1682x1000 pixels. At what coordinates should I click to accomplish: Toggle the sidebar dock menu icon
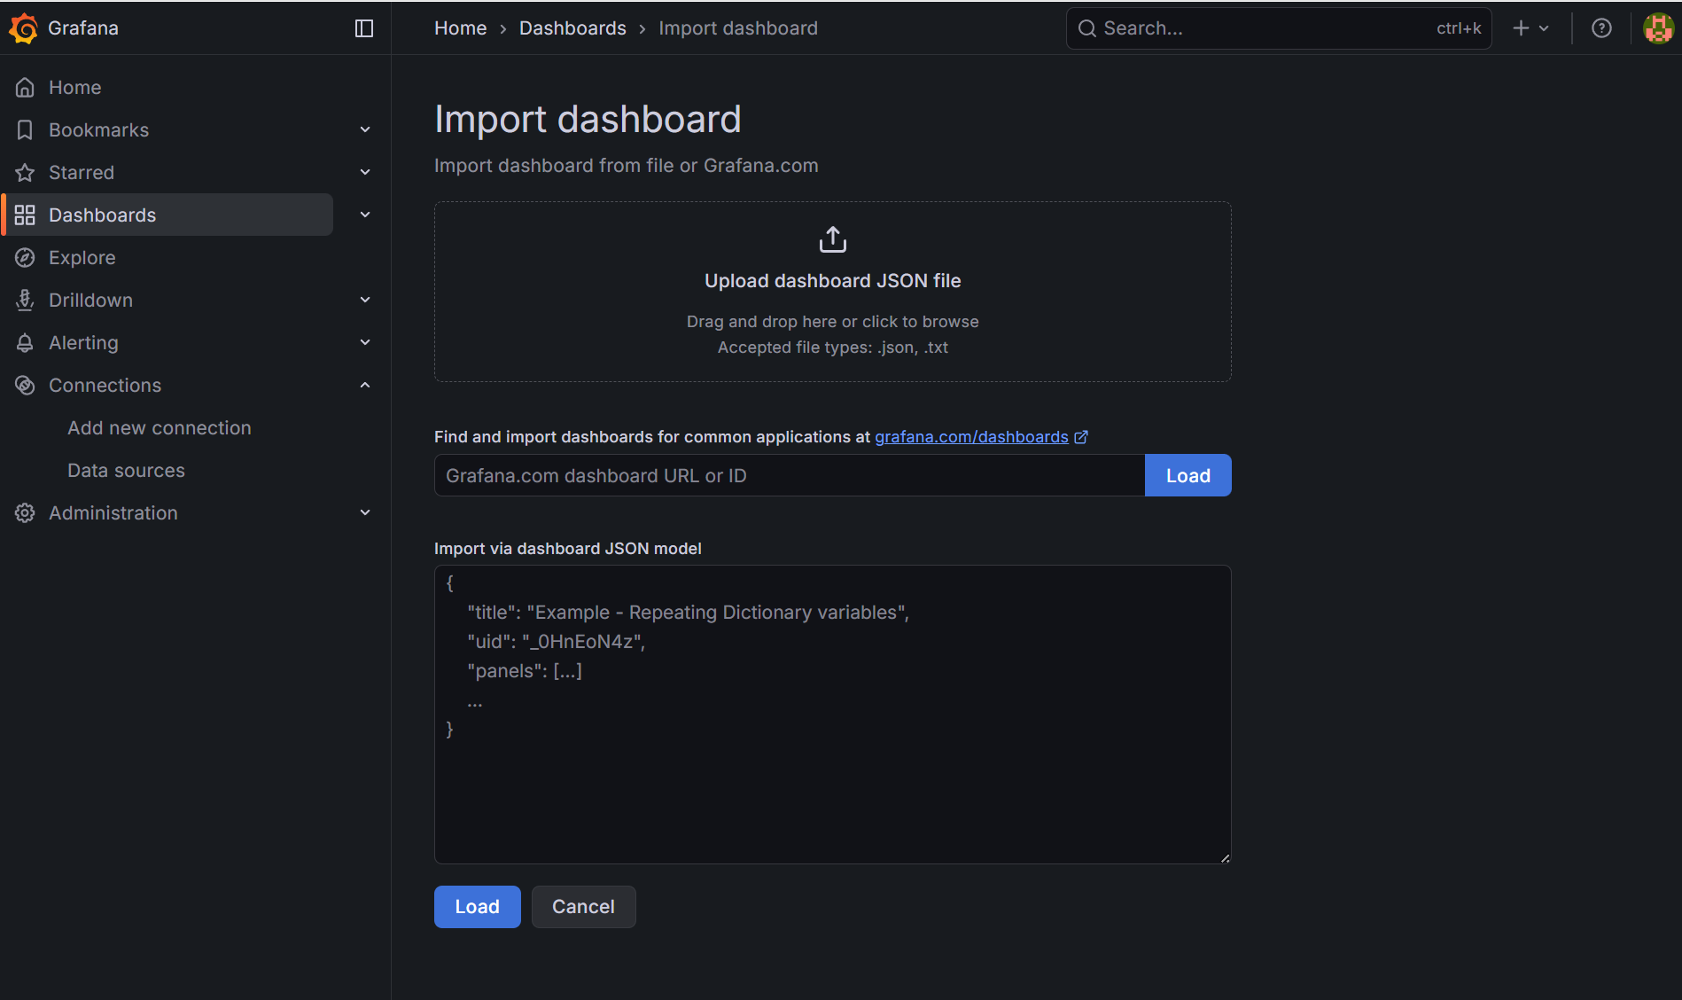pyautogui.click(x=364, y=28)
